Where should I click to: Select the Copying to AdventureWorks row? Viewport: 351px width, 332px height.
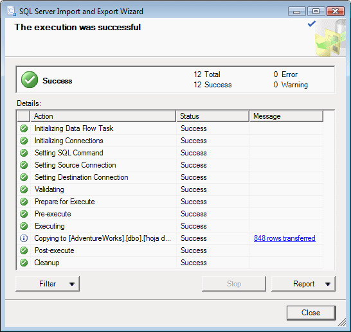click(170, 238)
